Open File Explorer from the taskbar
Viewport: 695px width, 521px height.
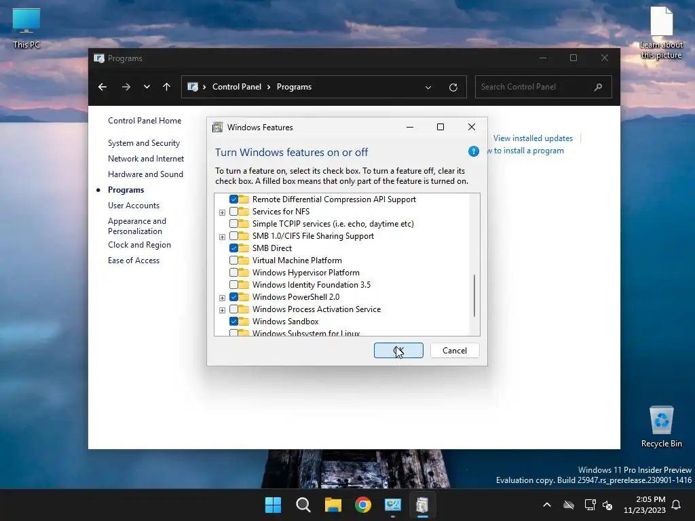pyautogui.click(x=333, y=505)
